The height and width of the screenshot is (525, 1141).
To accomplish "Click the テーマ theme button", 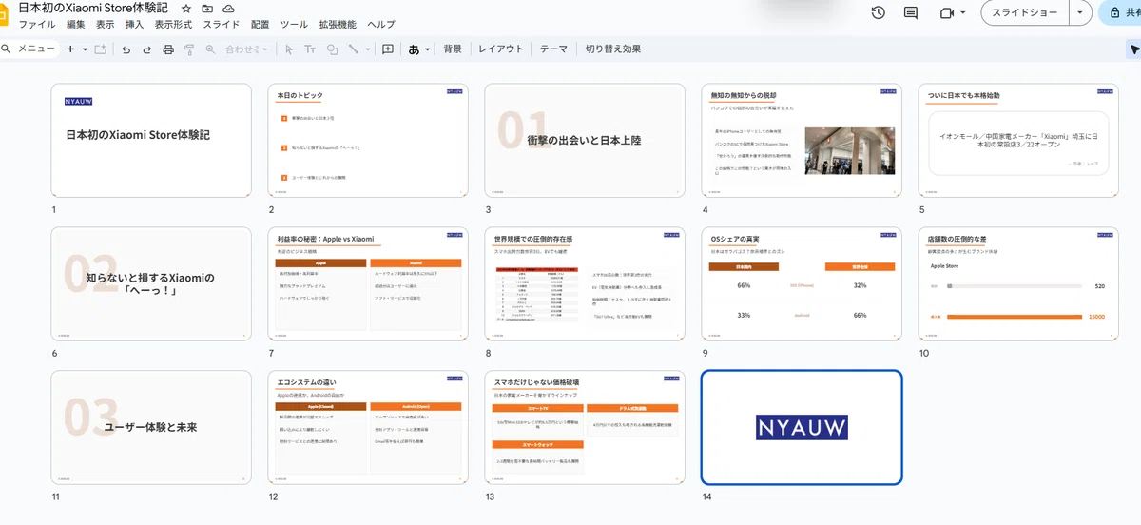I will point(553,49).
